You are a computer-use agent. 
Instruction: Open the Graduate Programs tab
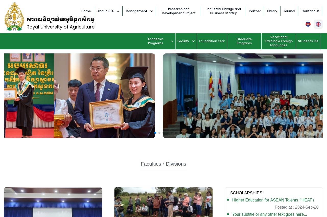[244, 41]
